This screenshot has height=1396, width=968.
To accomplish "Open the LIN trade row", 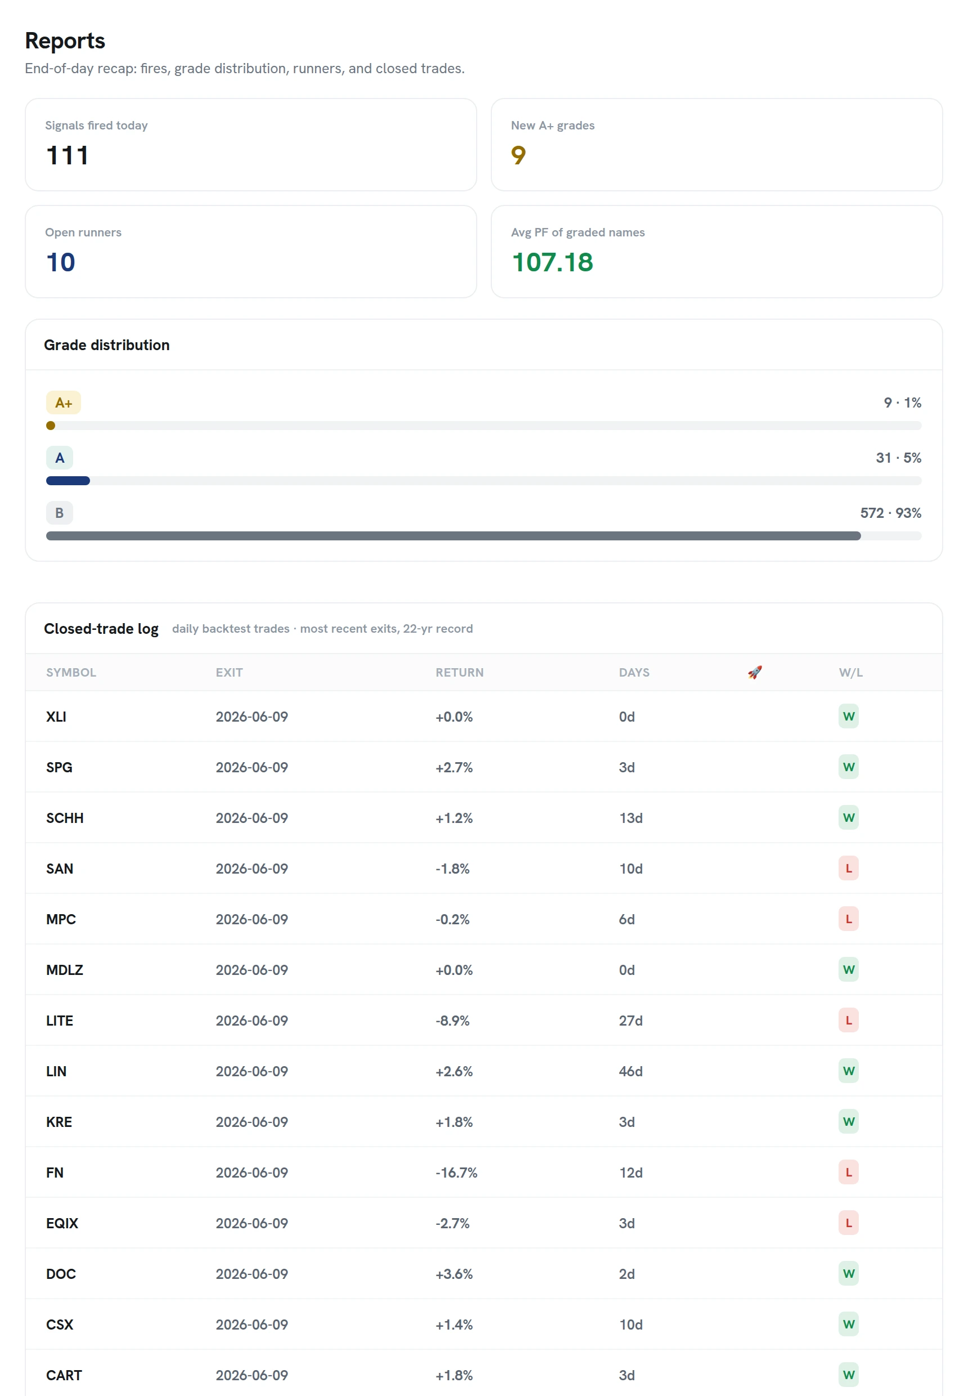I will [x=483, y=1070].
